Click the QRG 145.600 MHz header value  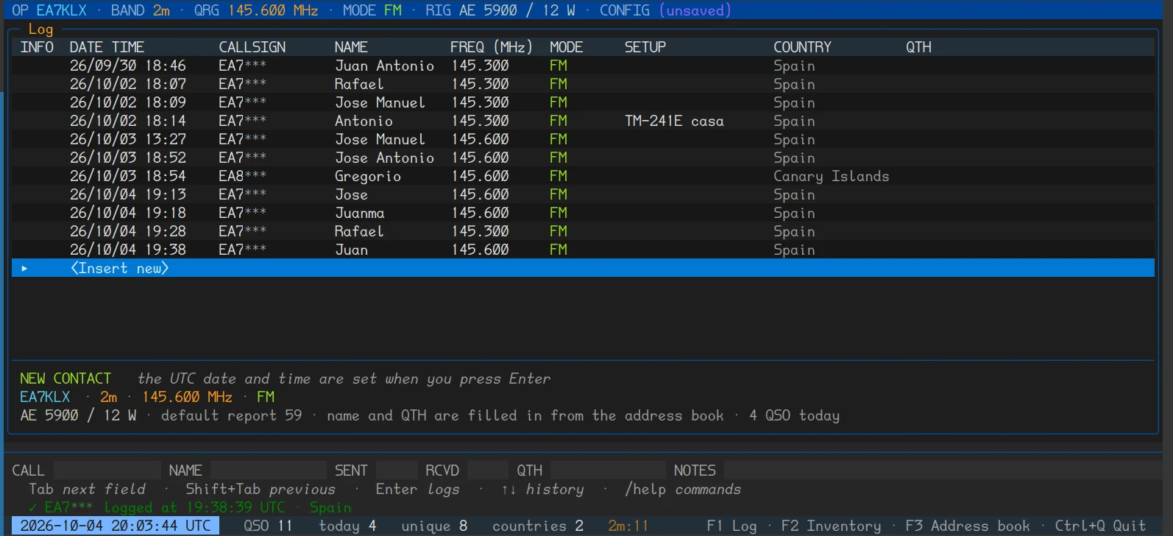point(256,10)
